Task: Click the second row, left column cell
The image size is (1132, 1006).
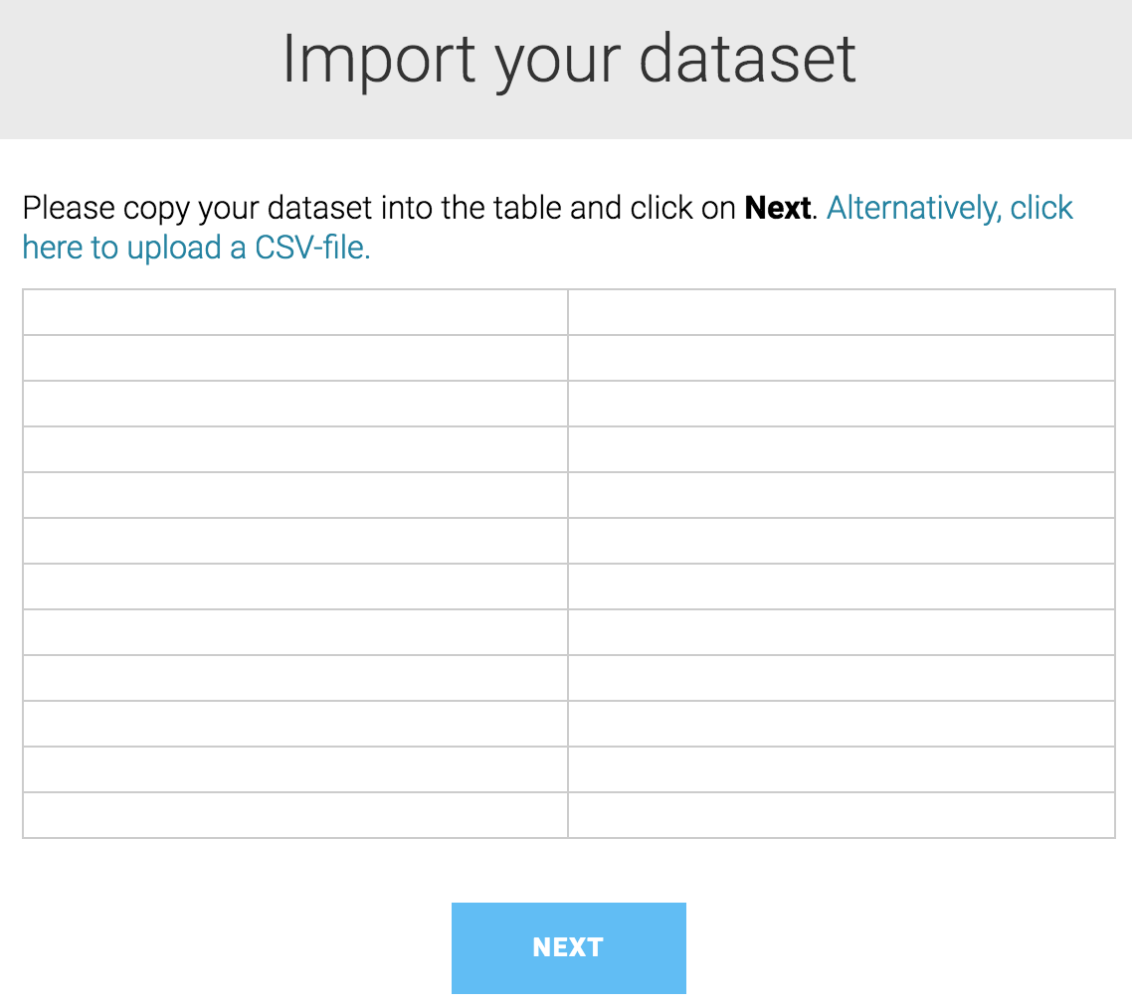Action: tap(295, 358)
